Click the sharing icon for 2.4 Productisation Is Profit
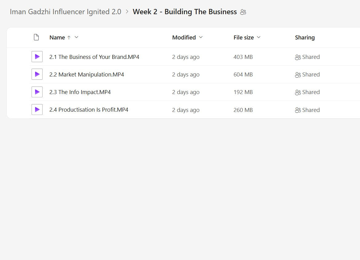 tap(298, 110)
